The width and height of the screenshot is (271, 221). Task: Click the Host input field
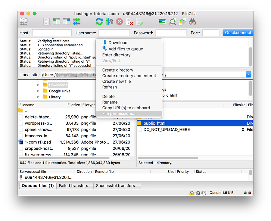tap(52, 33)
